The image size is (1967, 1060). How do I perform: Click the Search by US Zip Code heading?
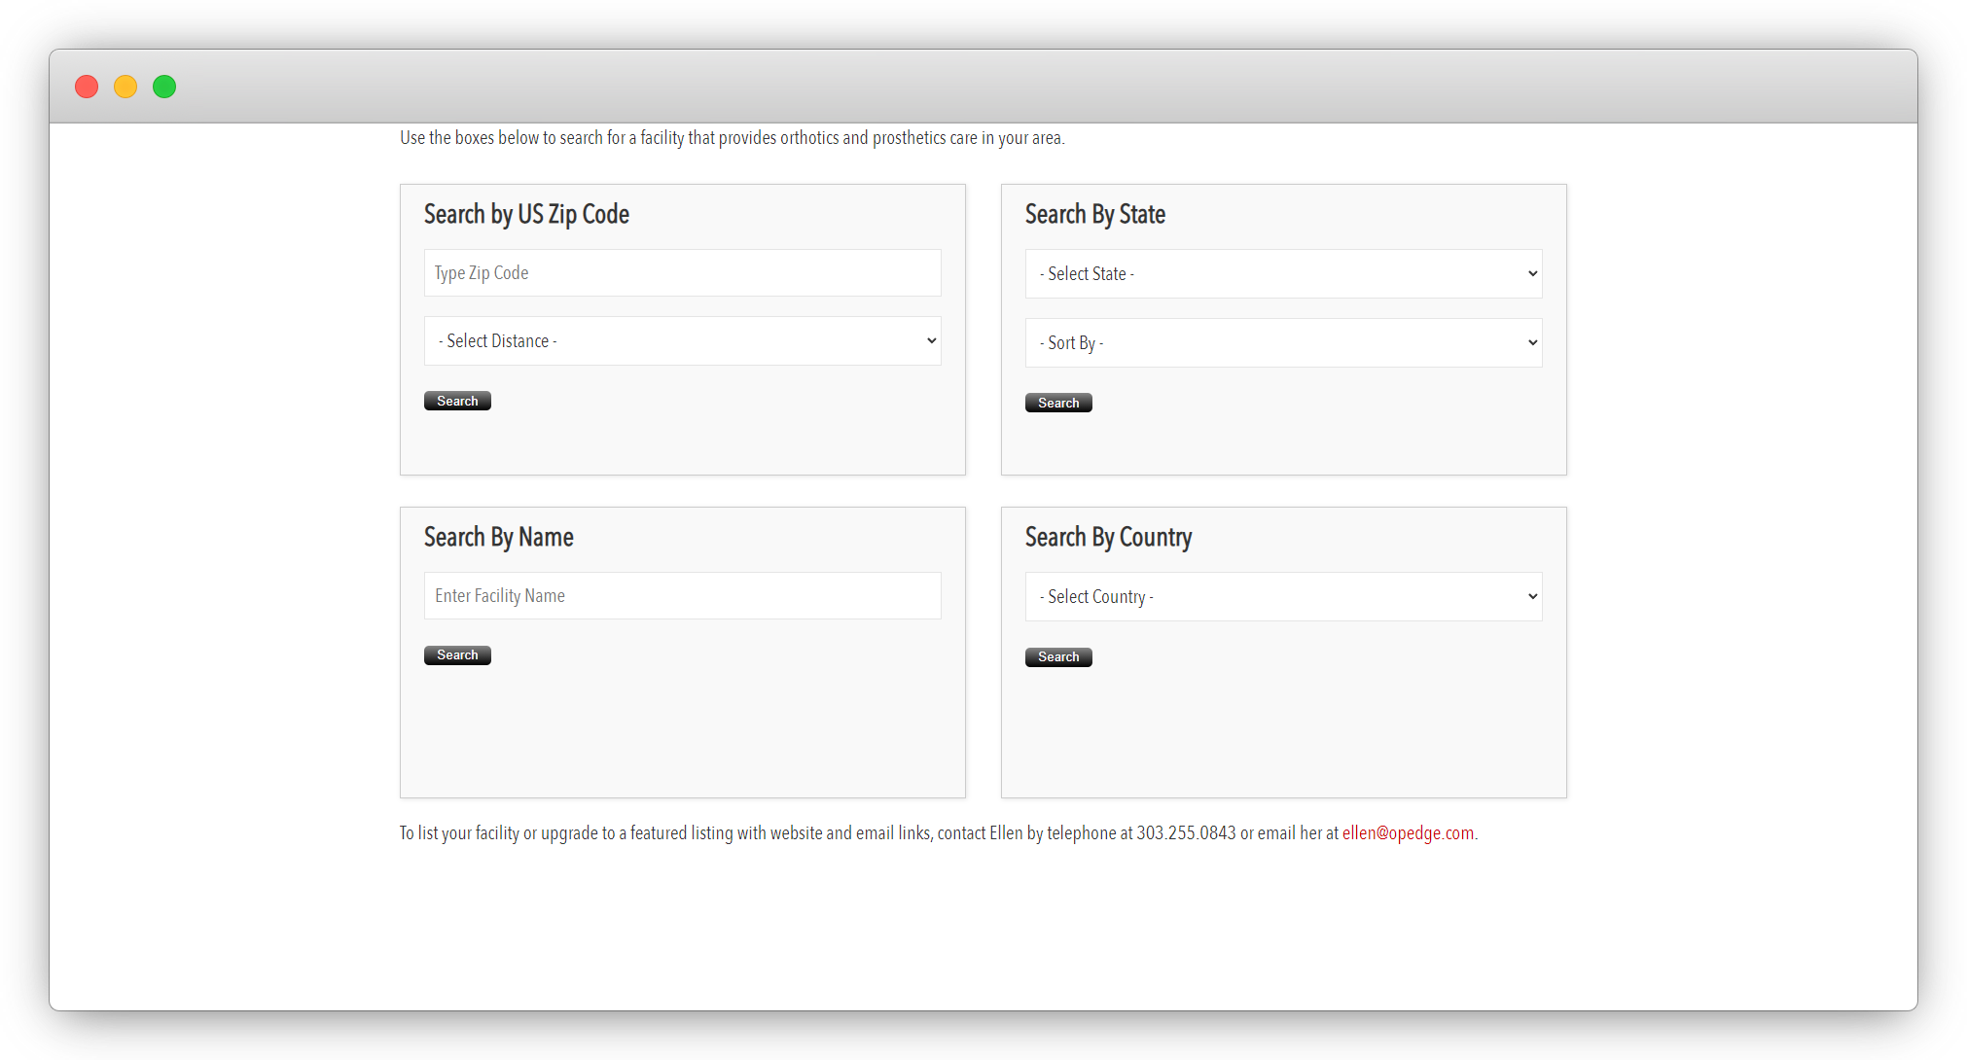[x=526, y=214]
